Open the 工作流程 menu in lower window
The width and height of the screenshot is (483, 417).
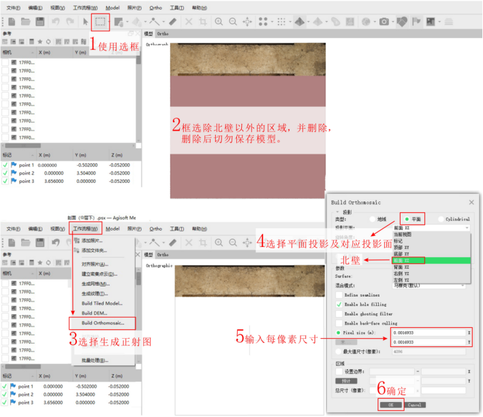tap(86, 229)
